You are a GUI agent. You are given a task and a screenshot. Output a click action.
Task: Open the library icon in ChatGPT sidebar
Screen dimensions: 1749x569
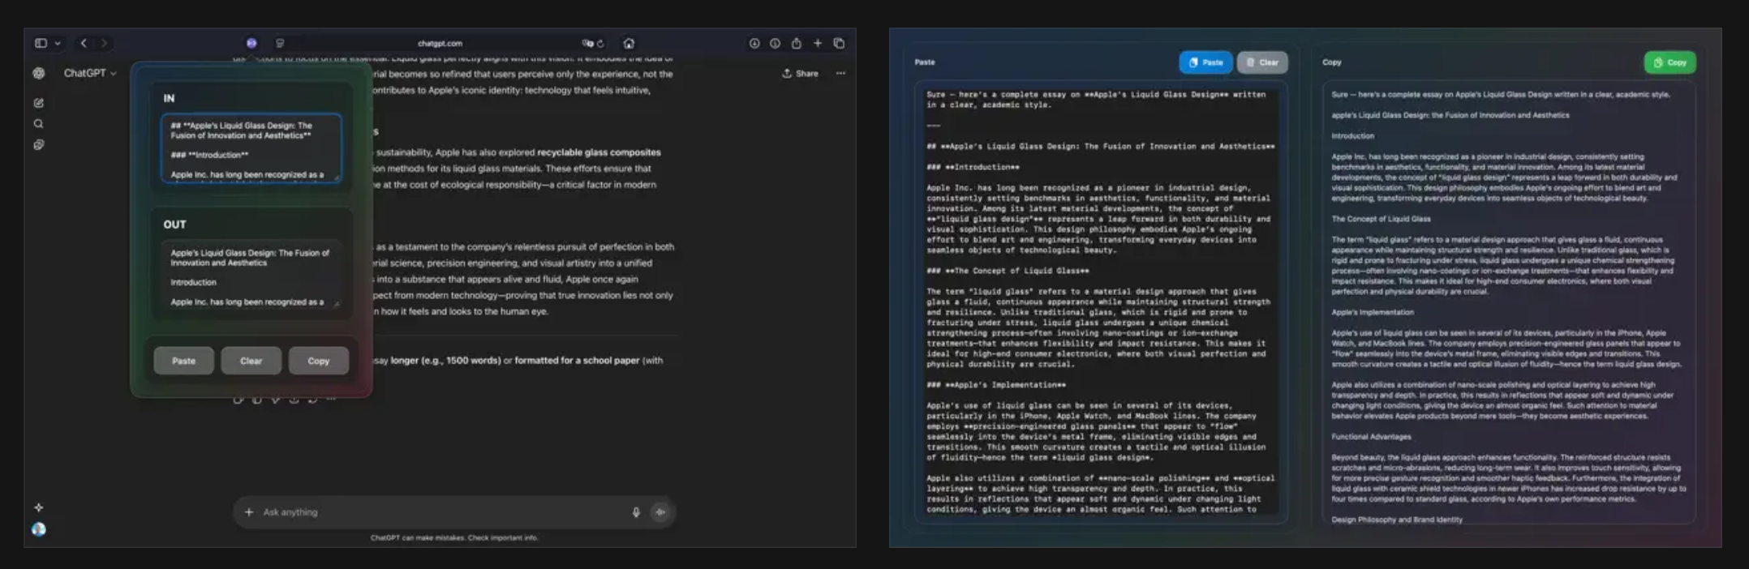pos(39,145)
